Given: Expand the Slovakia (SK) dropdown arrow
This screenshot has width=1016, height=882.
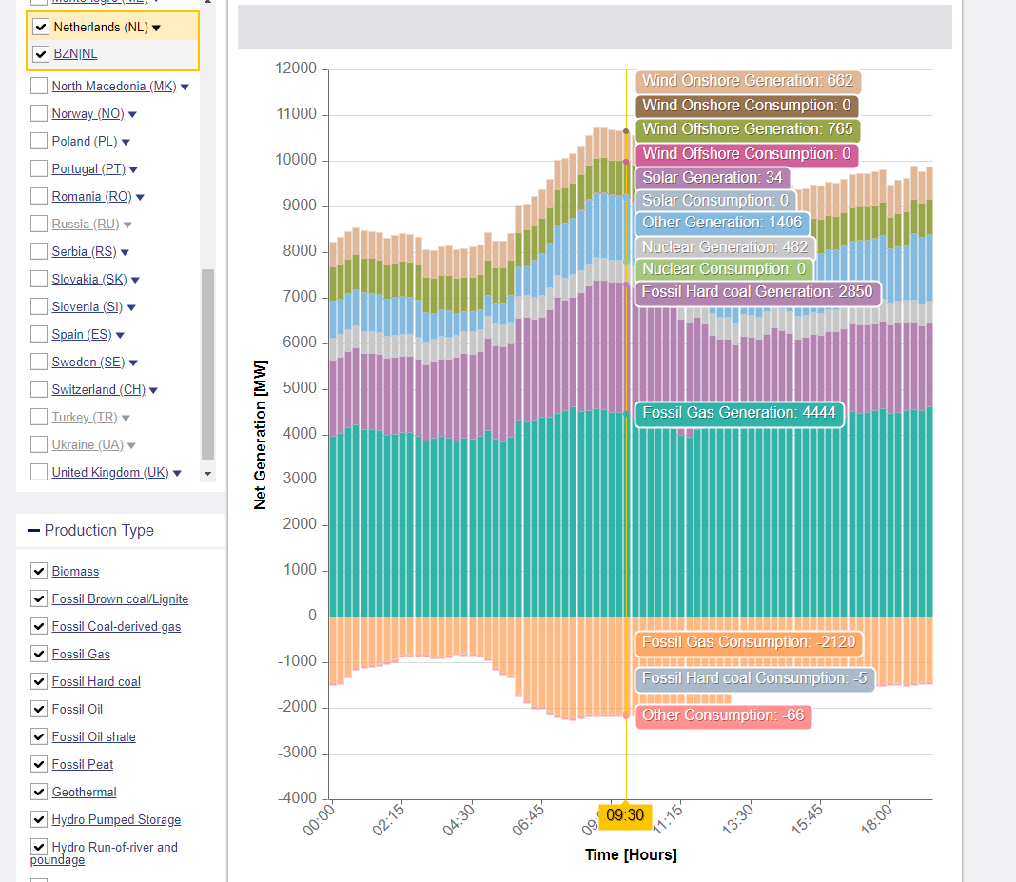Looking at the screenshot, I should [x=135, y=280].
